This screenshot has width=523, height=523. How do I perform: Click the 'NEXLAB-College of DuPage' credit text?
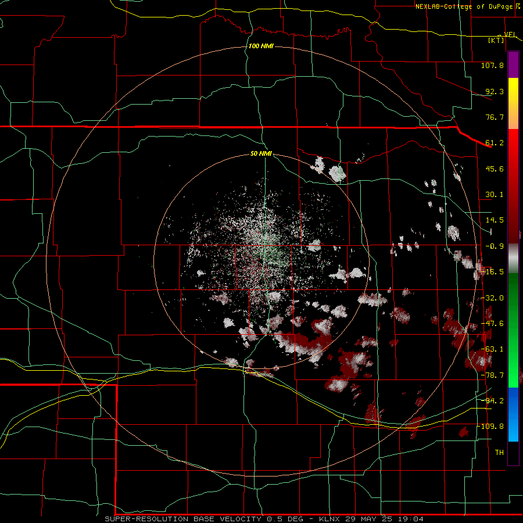click(x=464, y=6)
